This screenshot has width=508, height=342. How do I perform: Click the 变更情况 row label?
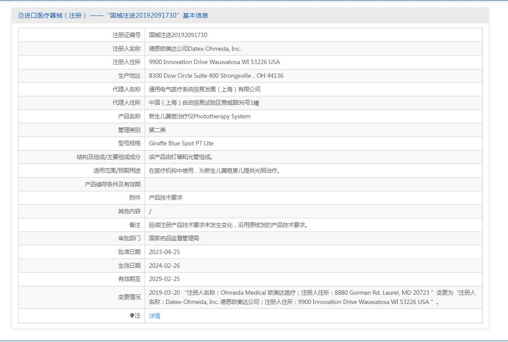[129, 297]
